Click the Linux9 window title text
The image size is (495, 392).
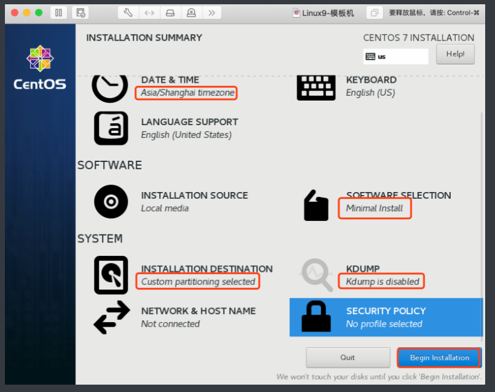point(328,13)
